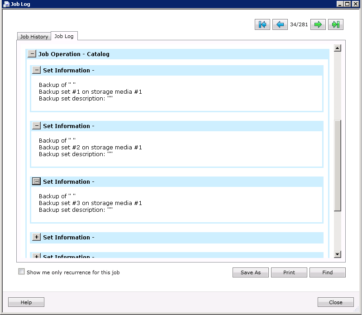Jump to the last job log entry
This screenshot has height=315, width=362.
(x=335, y=24)
